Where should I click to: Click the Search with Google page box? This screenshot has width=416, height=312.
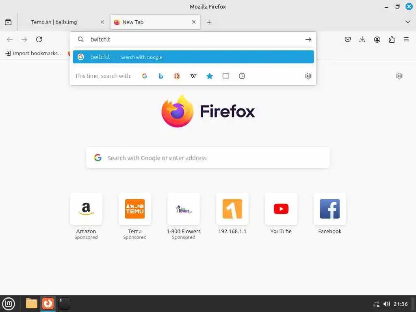(208, 158)
